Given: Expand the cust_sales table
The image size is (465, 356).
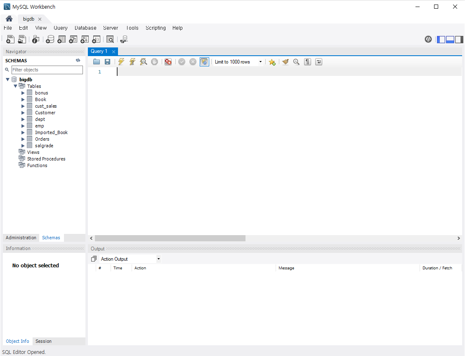Looking at the screenshot, I should pos(23,106).
